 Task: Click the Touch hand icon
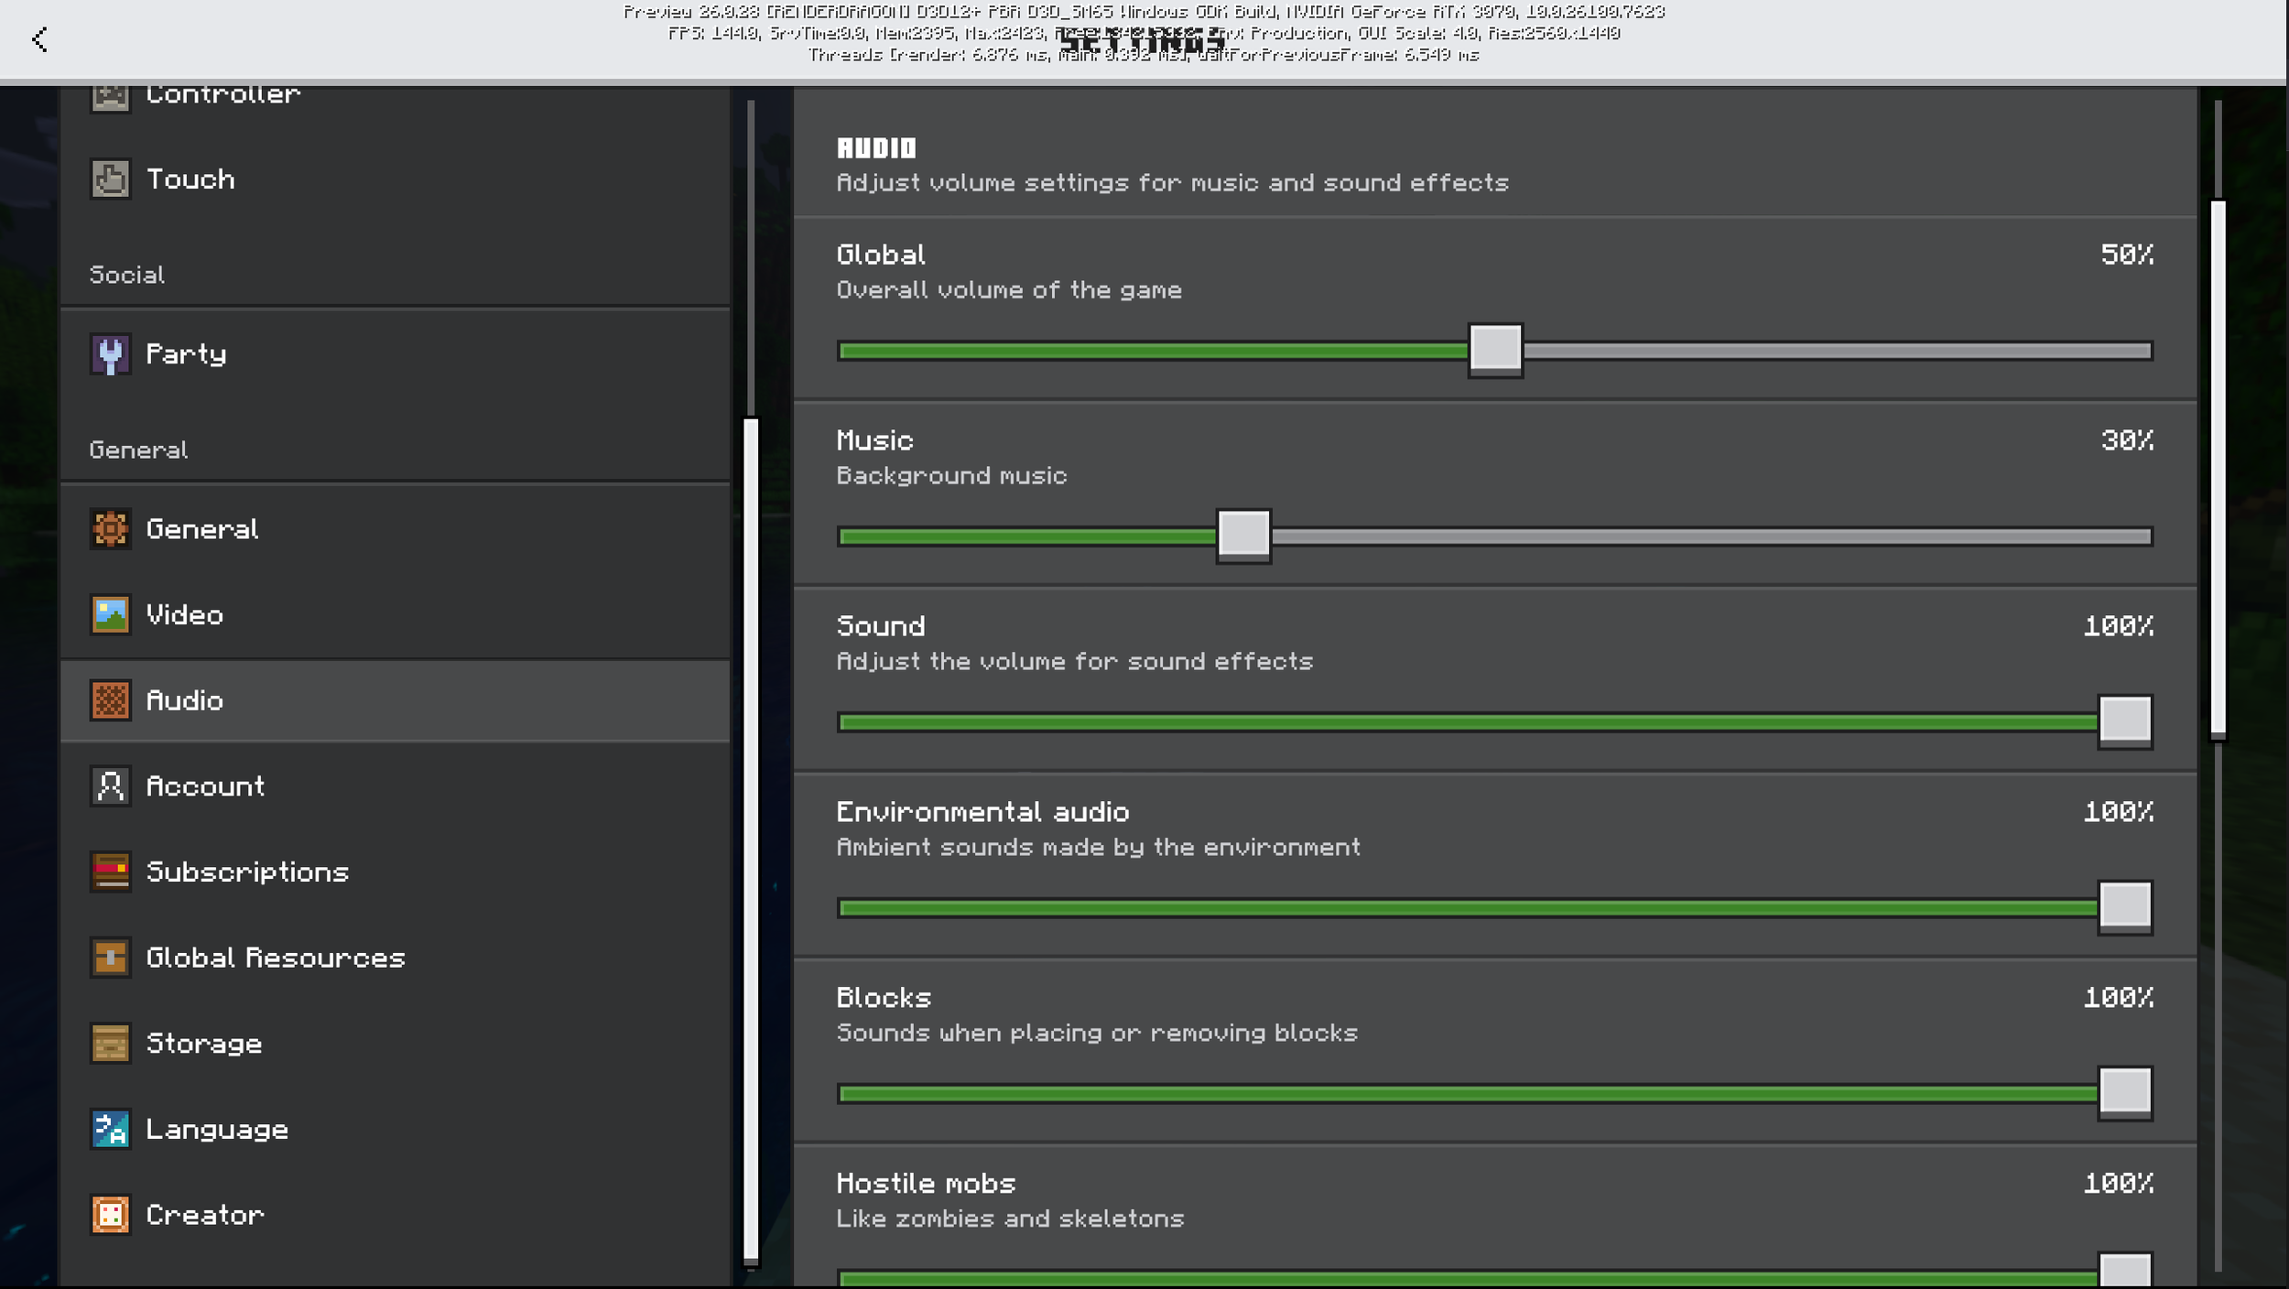(x=110, y=179)
